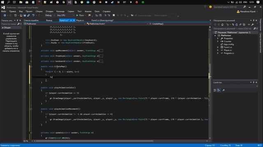The width and height of the screenshot is (263, 147).
Task: Click the comment-out lines toolbar icon
Action: click(105, 16)
